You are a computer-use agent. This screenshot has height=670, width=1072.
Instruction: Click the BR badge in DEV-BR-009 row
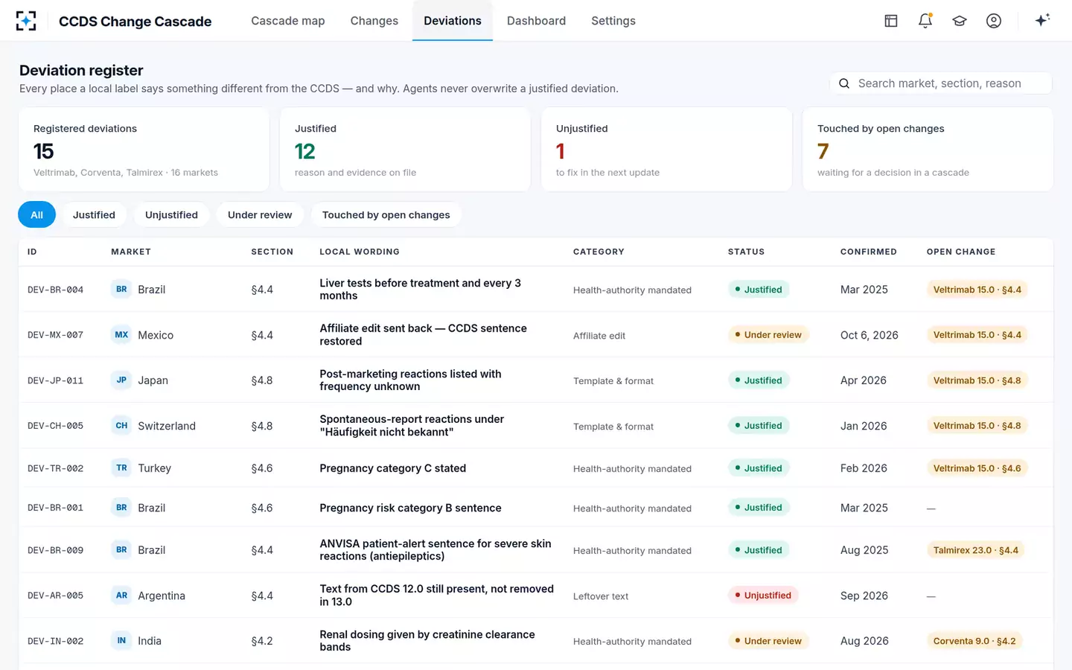click(121, 549)
